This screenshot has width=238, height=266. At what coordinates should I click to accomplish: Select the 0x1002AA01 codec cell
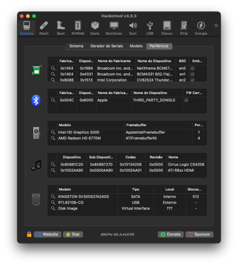pos(131,170)
